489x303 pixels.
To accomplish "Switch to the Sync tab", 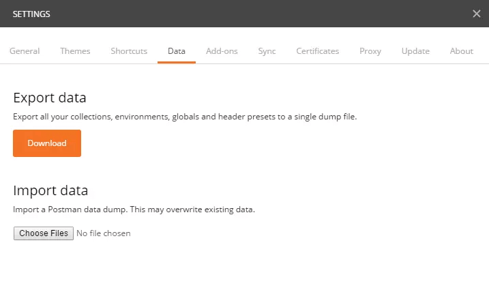I will pos(267,51).
